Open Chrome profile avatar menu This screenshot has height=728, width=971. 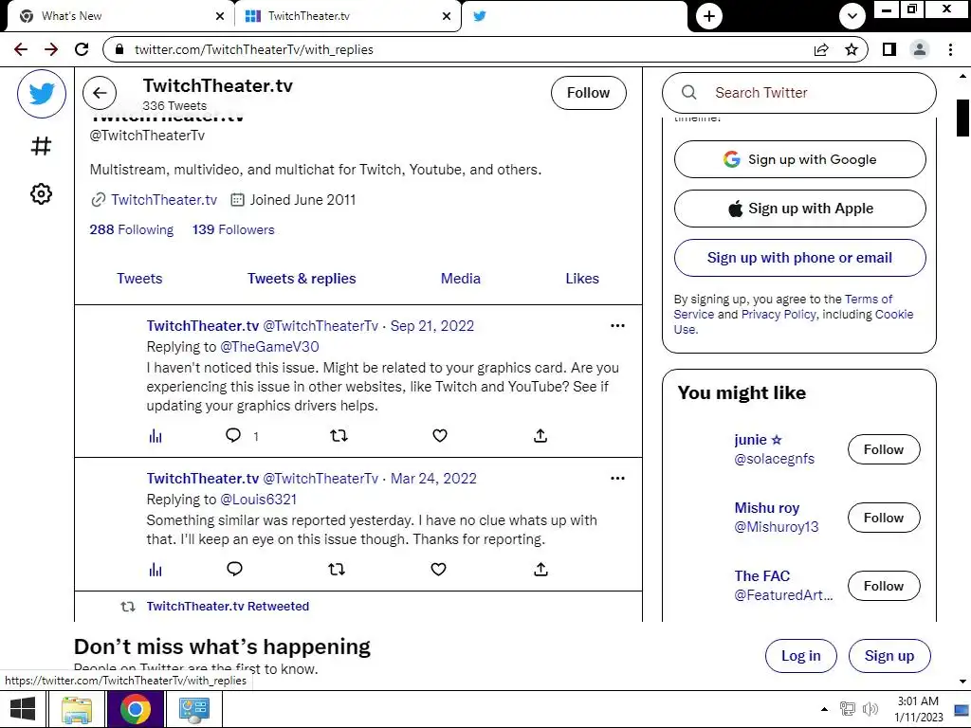tap(920, 49)
